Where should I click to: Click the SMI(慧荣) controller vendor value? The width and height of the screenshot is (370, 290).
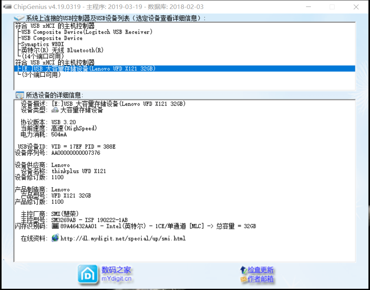pyautogui.click(x=65, y=214)
